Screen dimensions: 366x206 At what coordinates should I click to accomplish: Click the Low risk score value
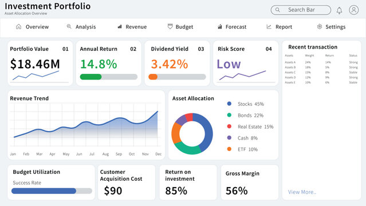point(229,64)
